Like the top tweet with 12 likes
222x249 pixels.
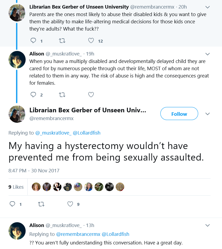pos(91,41)
